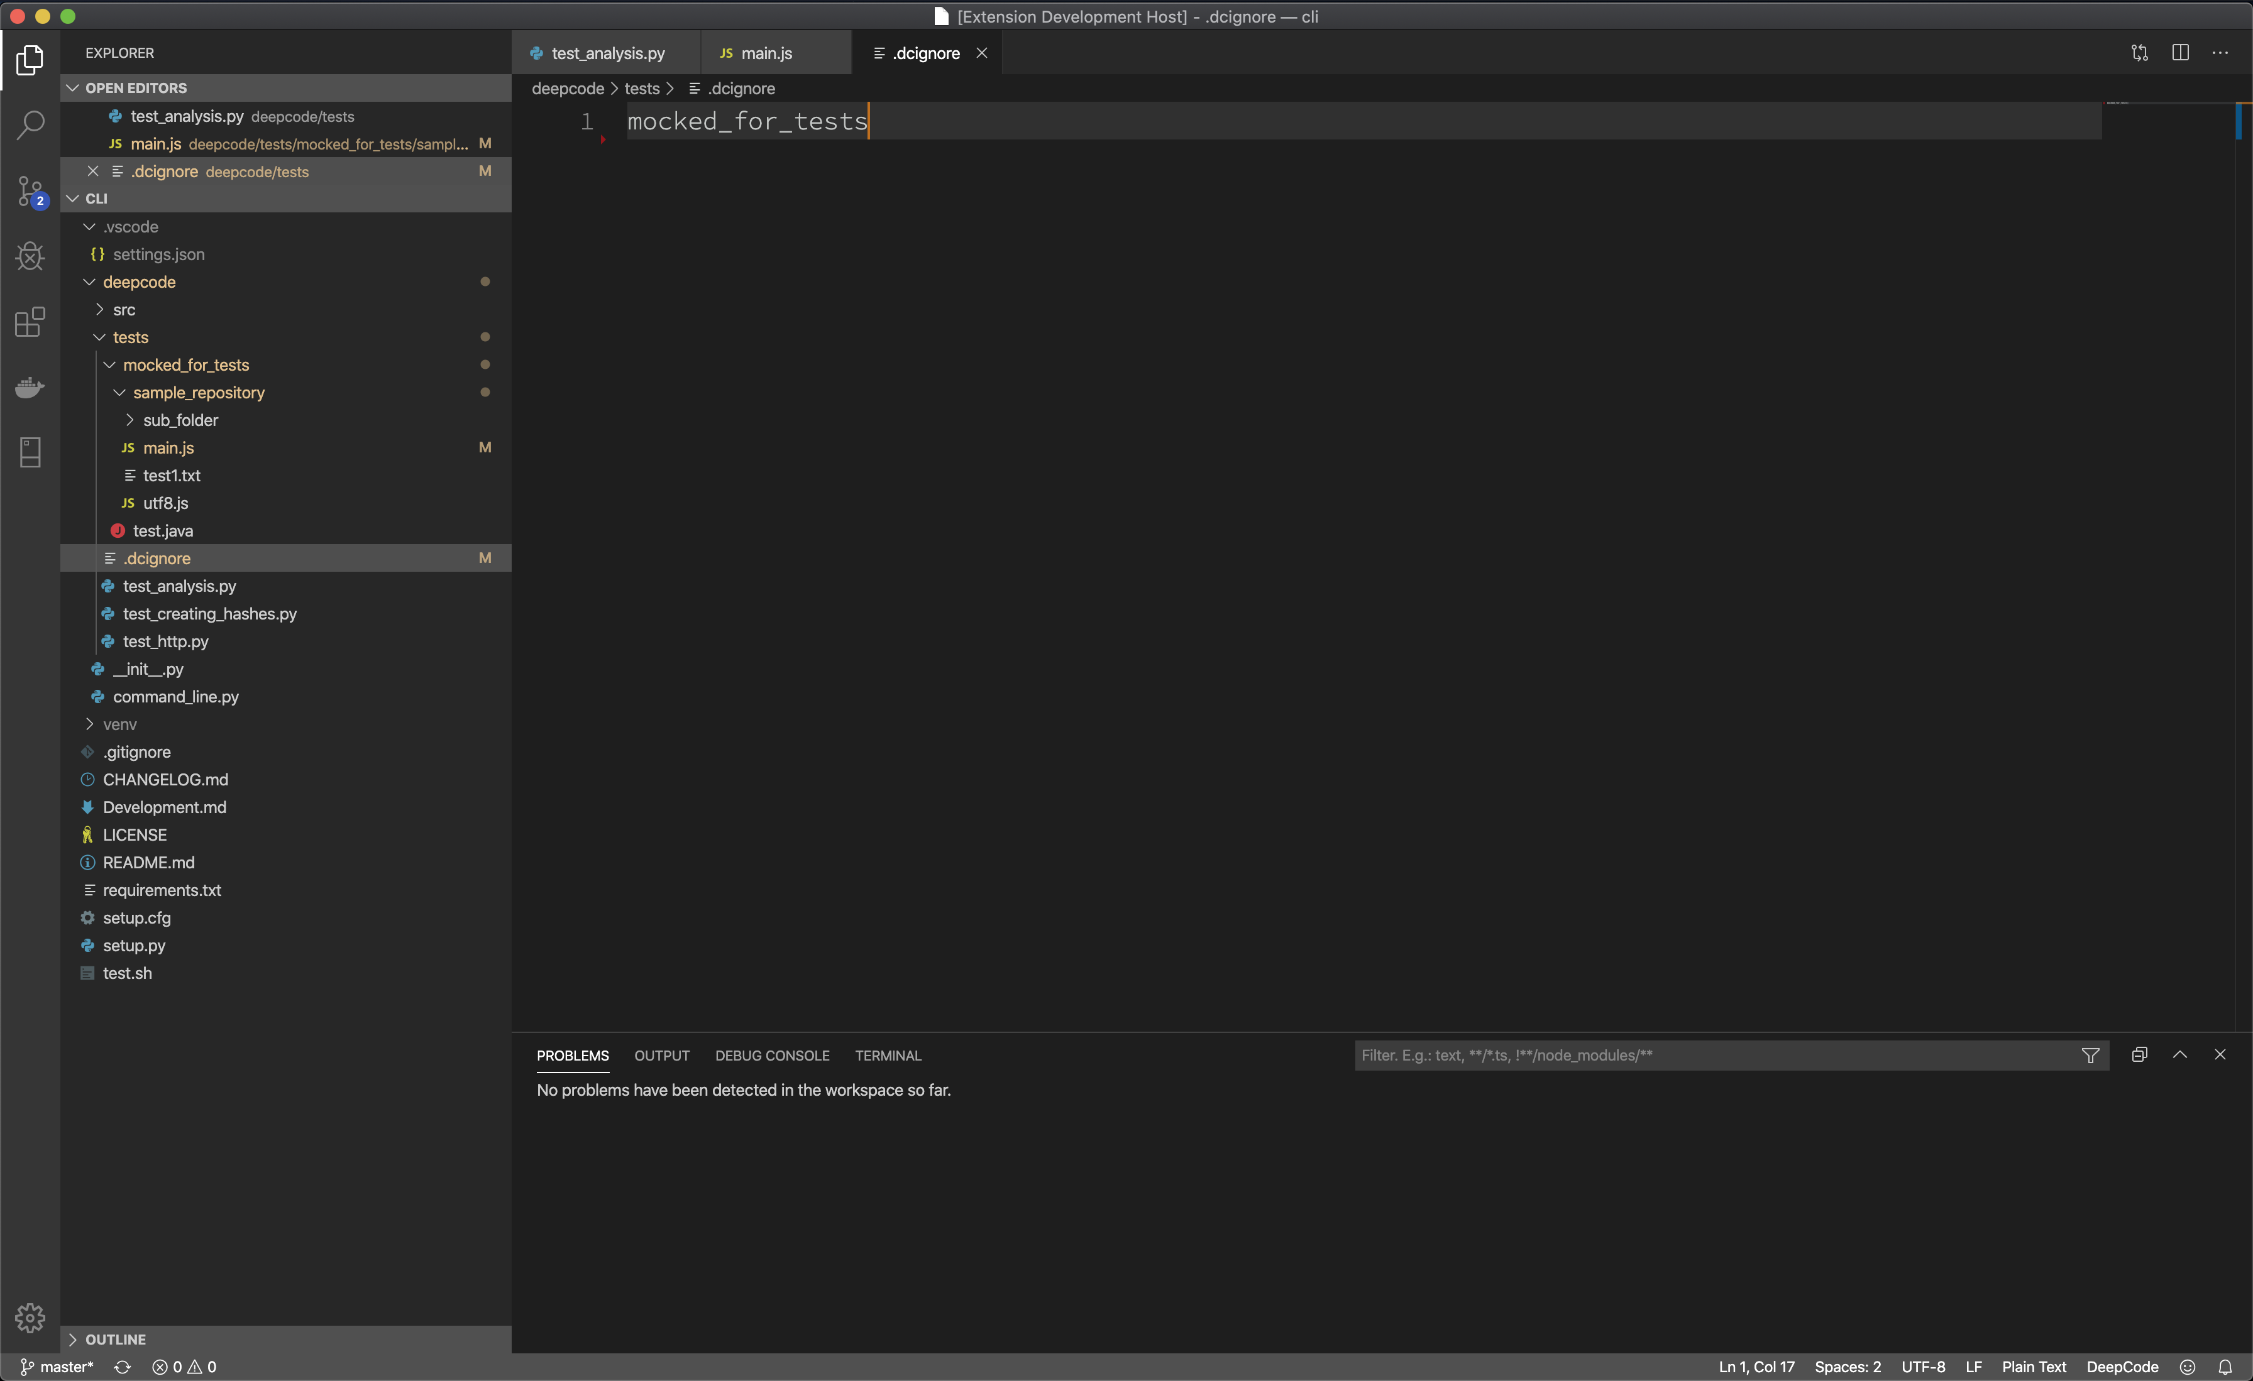Click the master branch status button
Screen dimensions: 2253x1381
(57, 1367)
